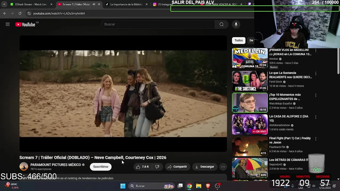Close the TikTok La Importancia tab

point(147,4)
